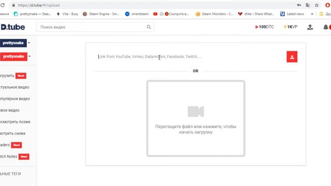Click the saved password key icon
The height and width of the screenshot is (186, 331).
tap(299, 5)
